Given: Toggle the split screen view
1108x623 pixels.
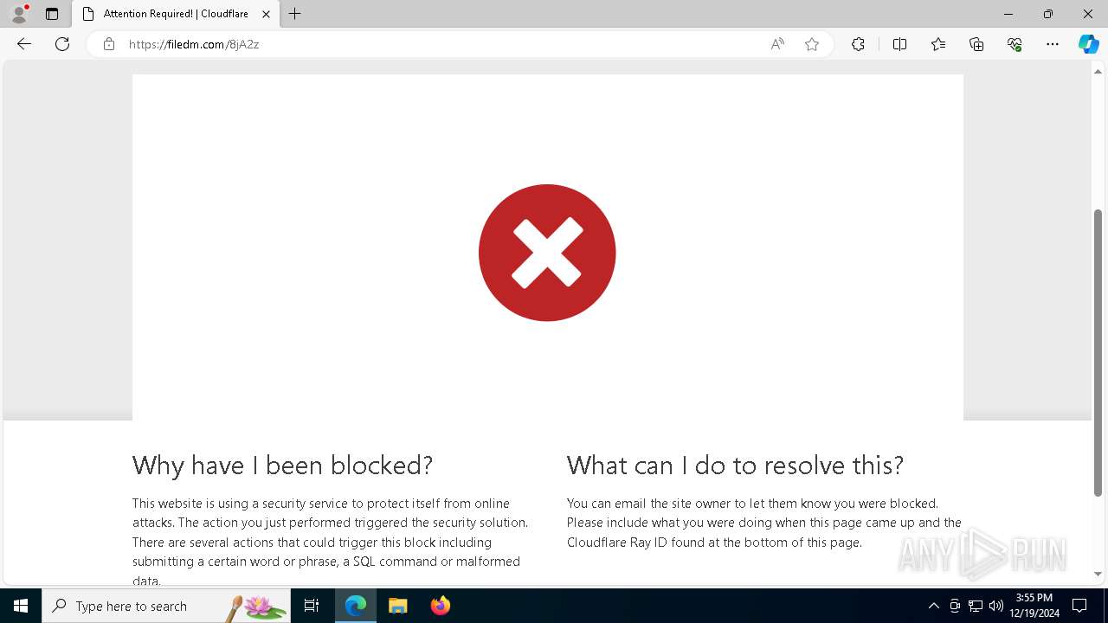Looking at the screenshot, I should (899, 44).
